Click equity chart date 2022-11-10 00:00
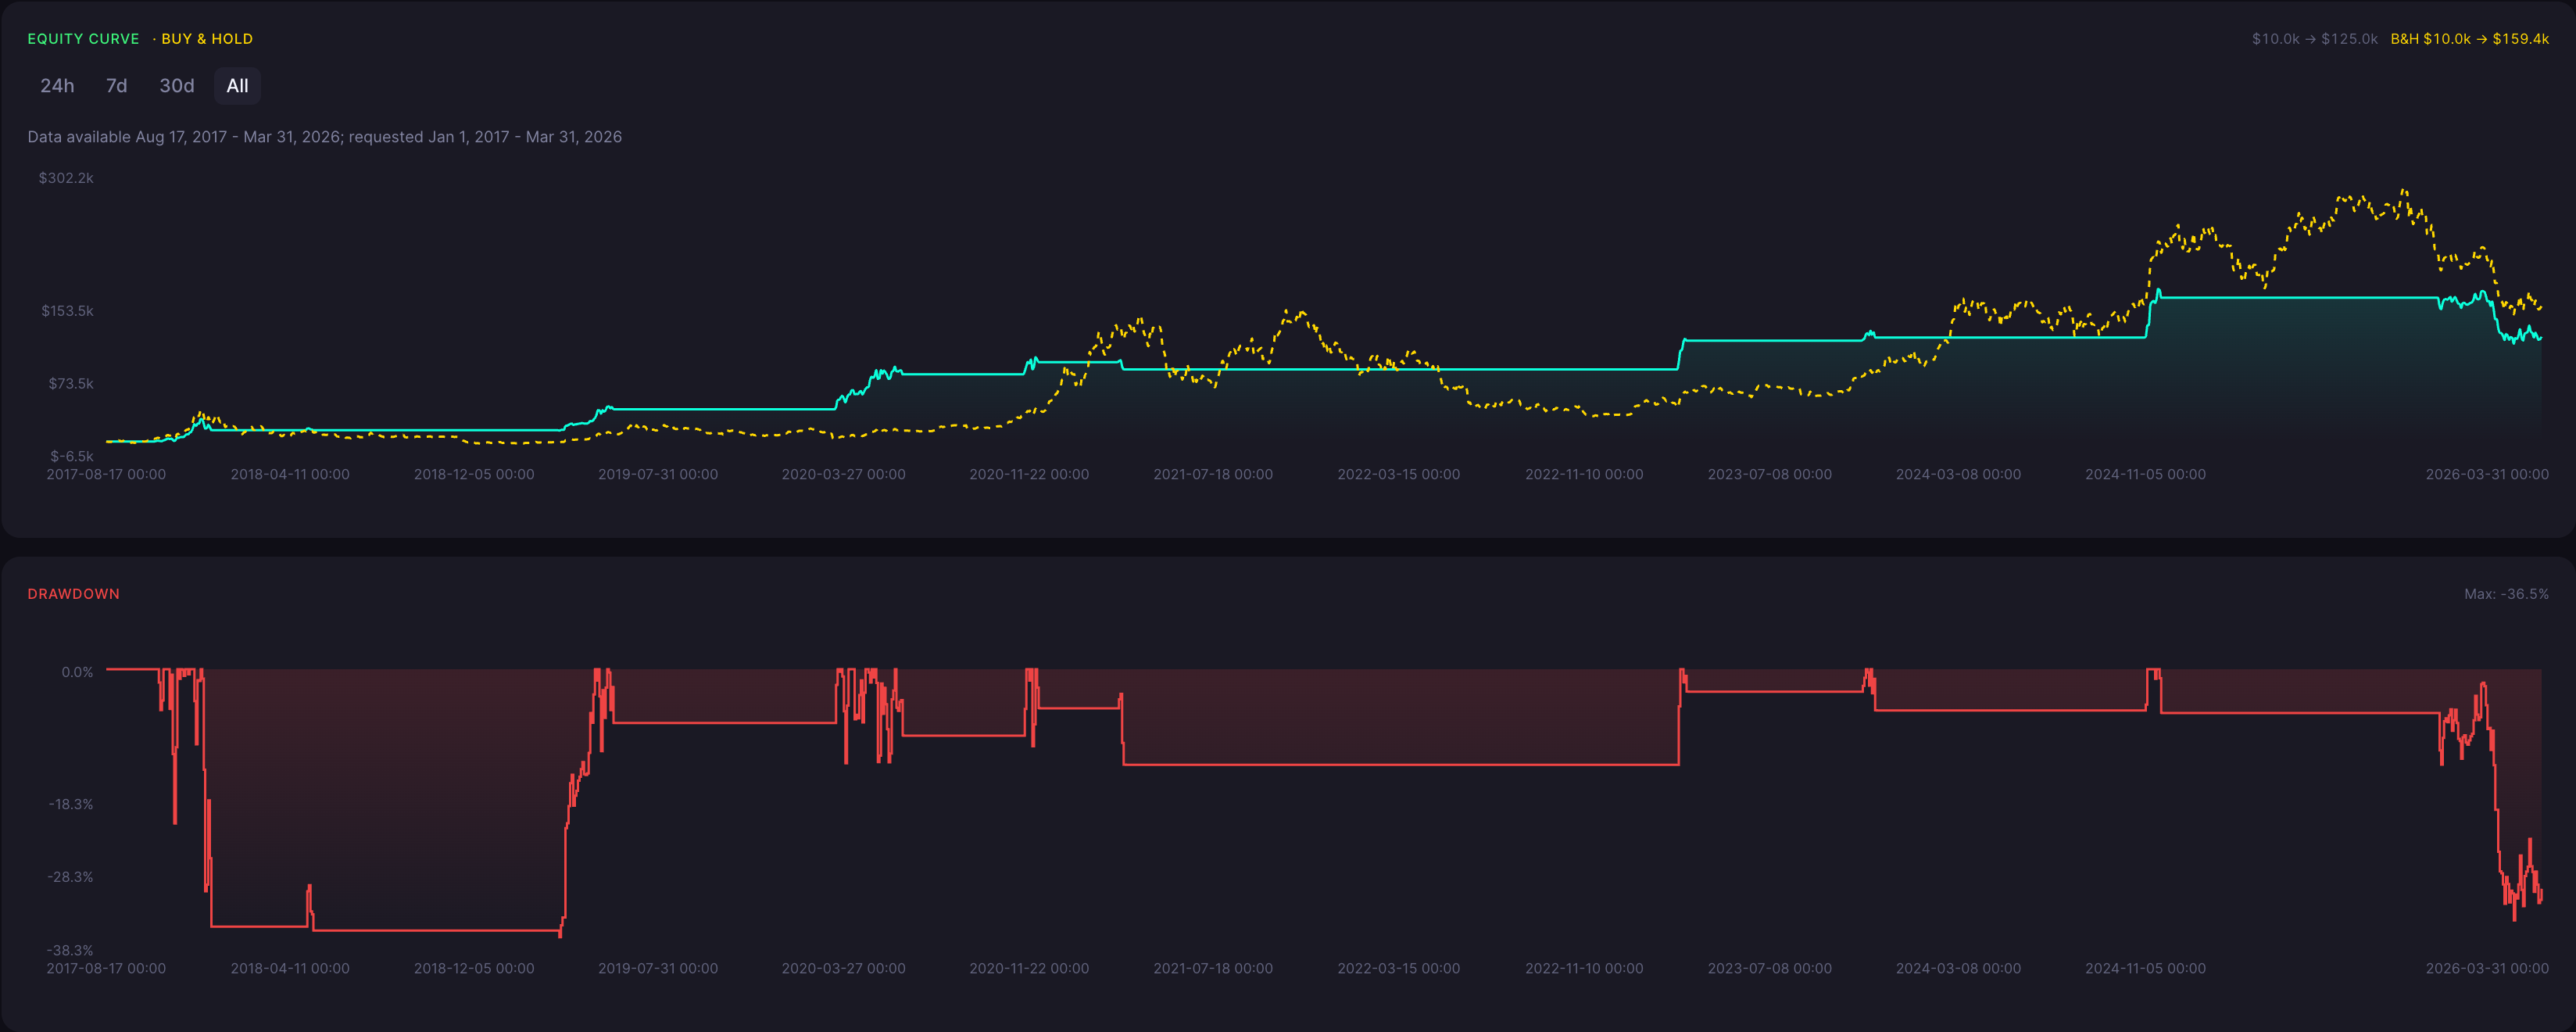Image resolution: width=2576 pixels, height=1032 pixels. [1584, 474]
